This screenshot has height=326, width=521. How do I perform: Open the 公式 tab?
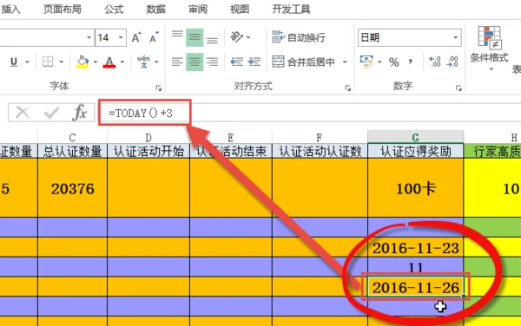[114, 10]
